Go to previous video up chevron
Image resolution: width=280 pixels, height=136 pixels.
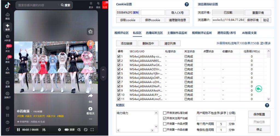pyautogui.click(x=103, y=70)
